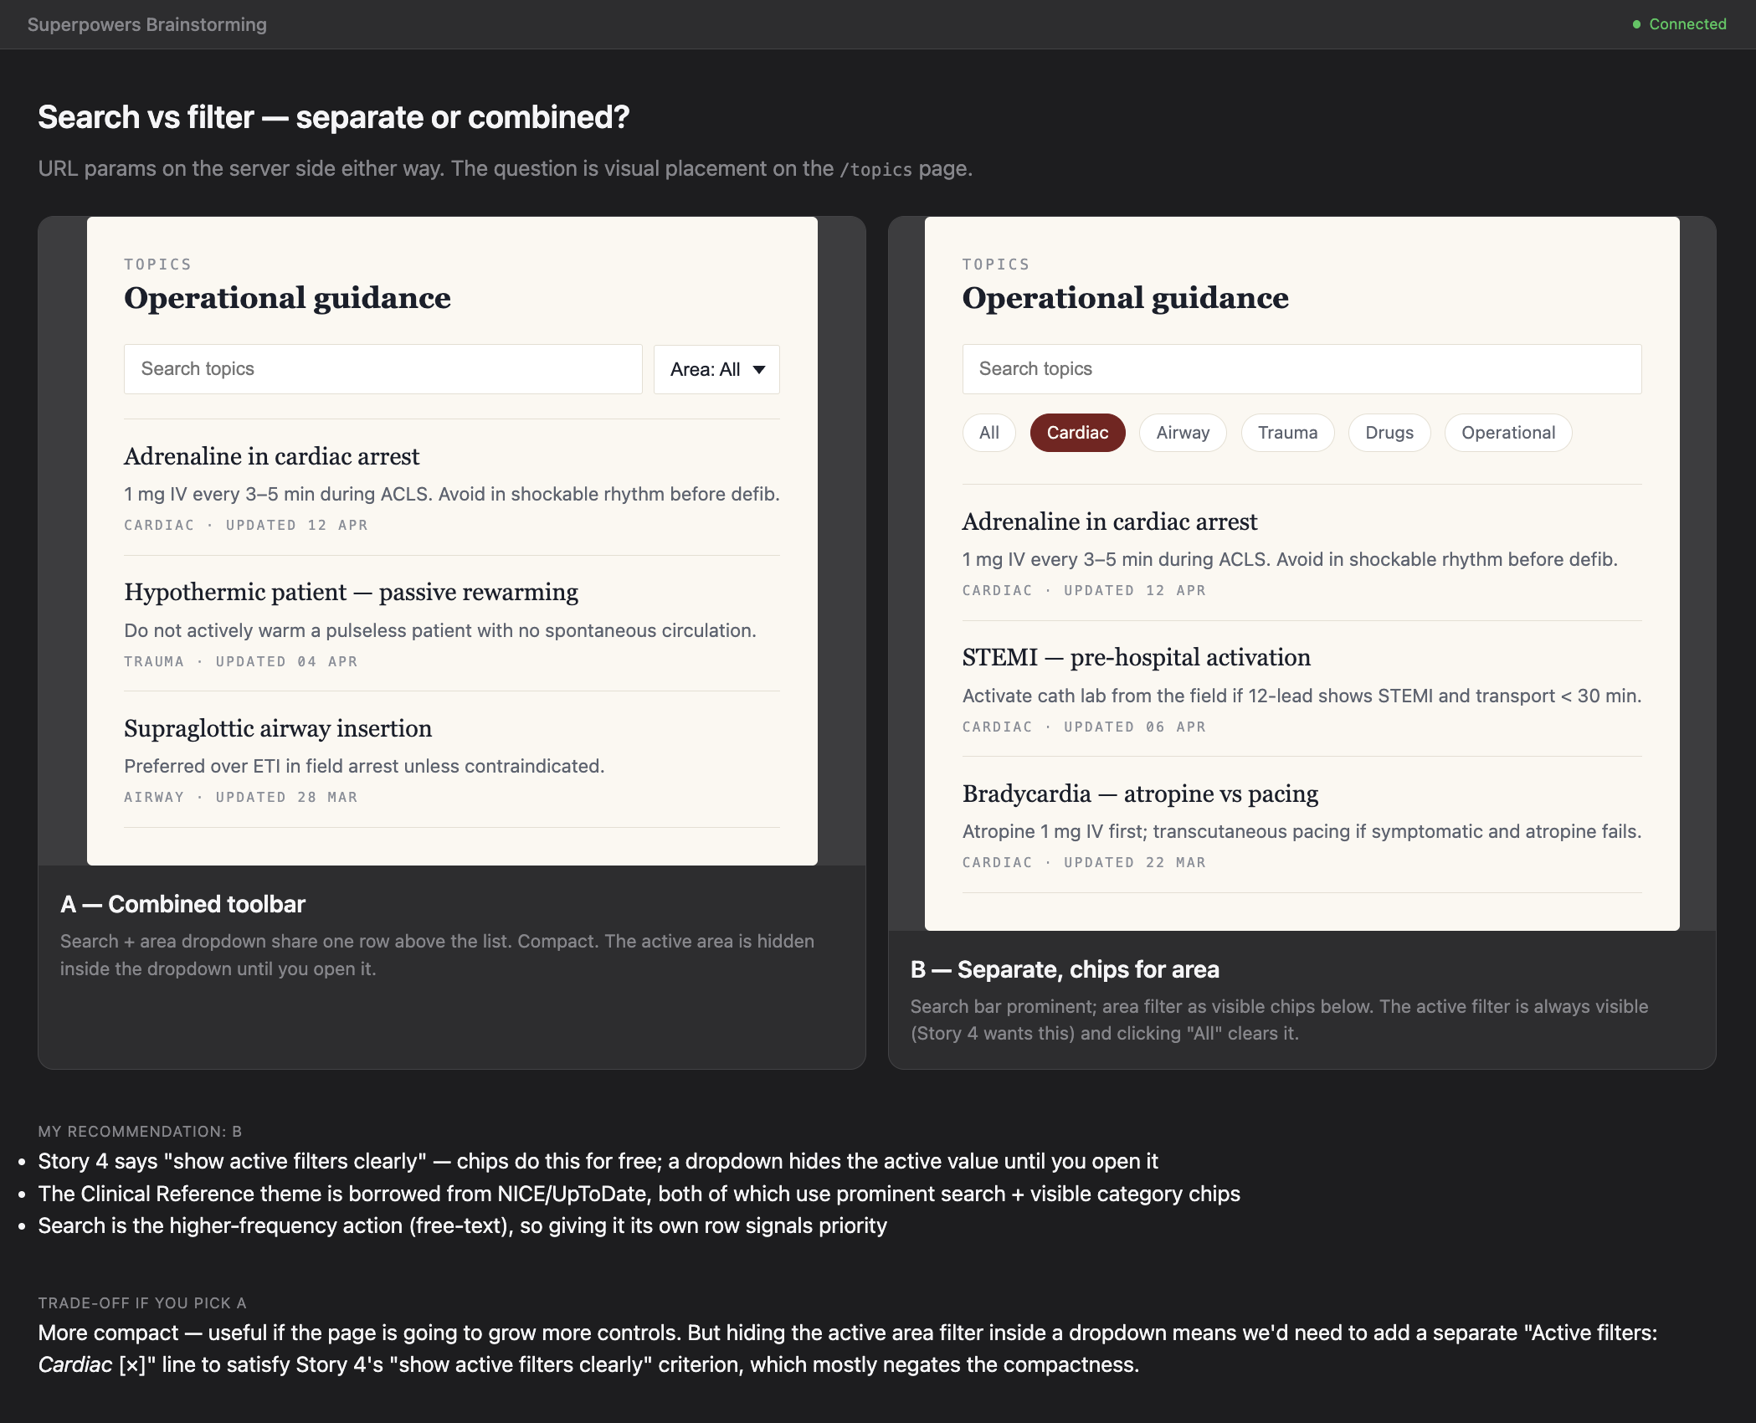Screen dimensions: 1756x1423
Task: Open Supraglottic airway insertion topic
Action: tap(278, 728)
